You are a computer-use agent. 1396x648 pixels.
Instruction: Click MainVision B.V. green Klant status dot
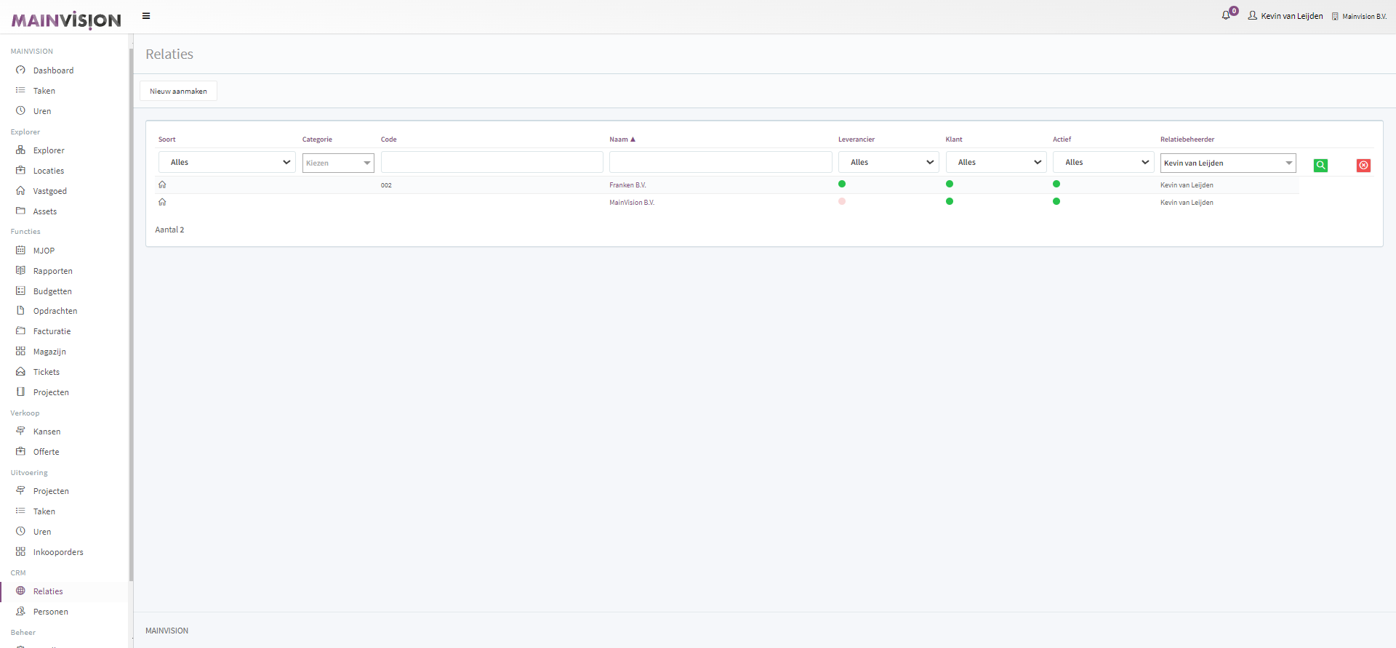950,201
